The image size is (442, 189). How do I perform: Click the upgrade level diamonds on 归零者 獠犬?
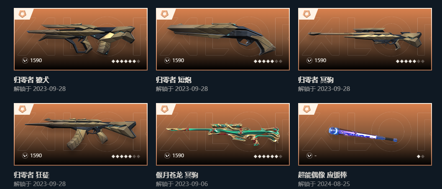(x=126, y=61)
